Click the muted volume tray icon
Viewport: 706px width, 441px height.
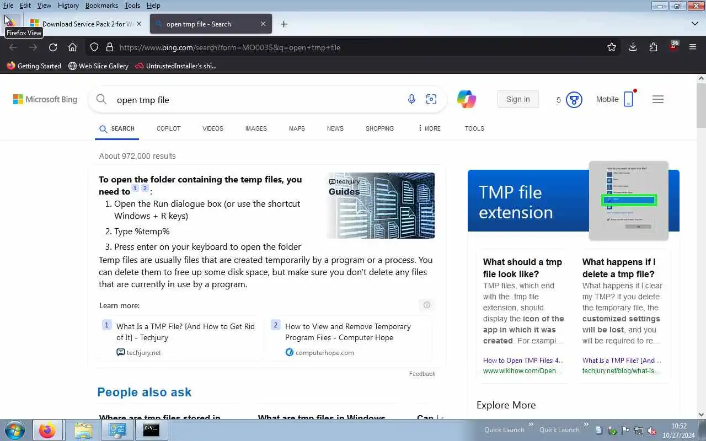(x=651, y=431)
